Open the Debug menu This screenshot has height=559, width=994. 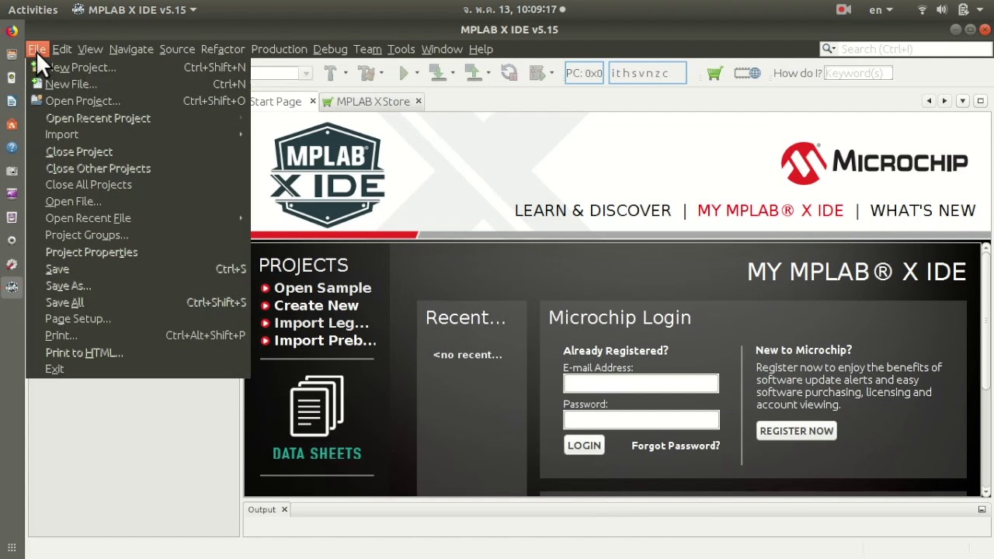coord(330,49)
